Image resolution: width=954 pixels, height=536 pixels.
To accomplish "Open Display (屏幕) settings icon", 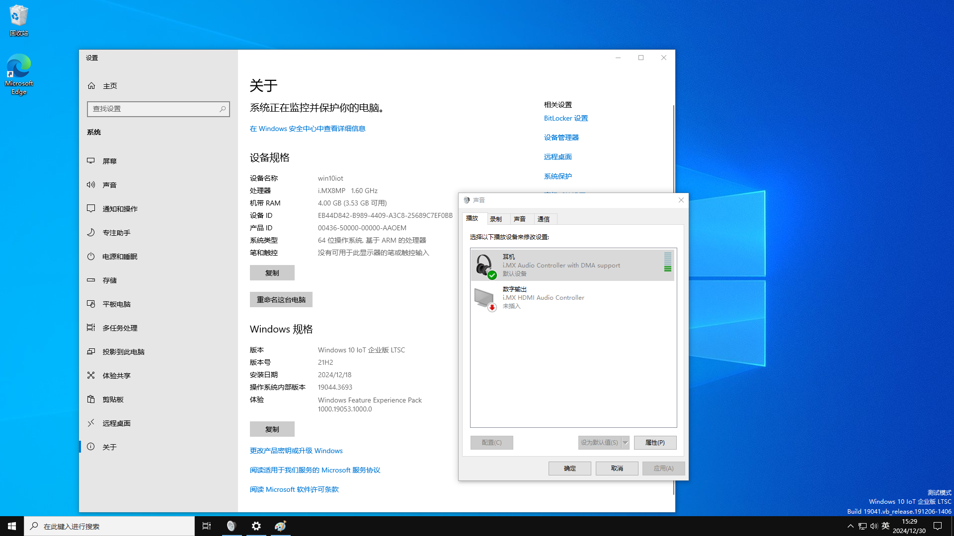I will 91,161.
